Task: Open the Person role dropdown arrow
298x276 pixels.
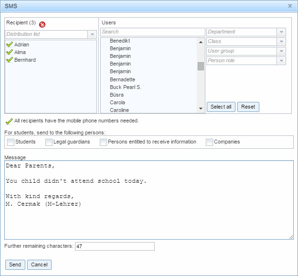Action: (281, 61)
